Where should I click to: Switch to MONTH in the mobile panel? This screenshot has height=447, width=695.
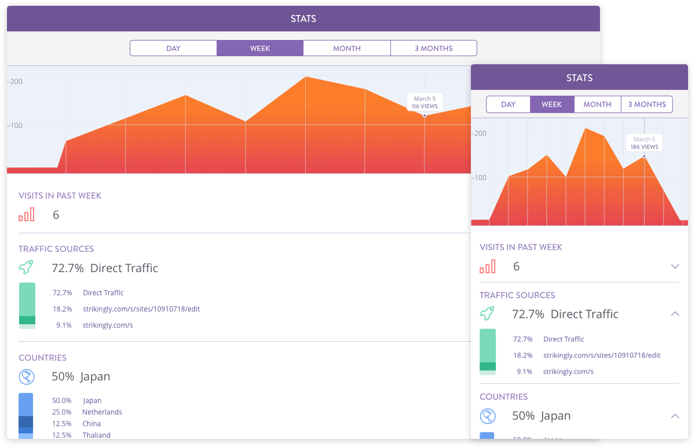pos(597,104)
